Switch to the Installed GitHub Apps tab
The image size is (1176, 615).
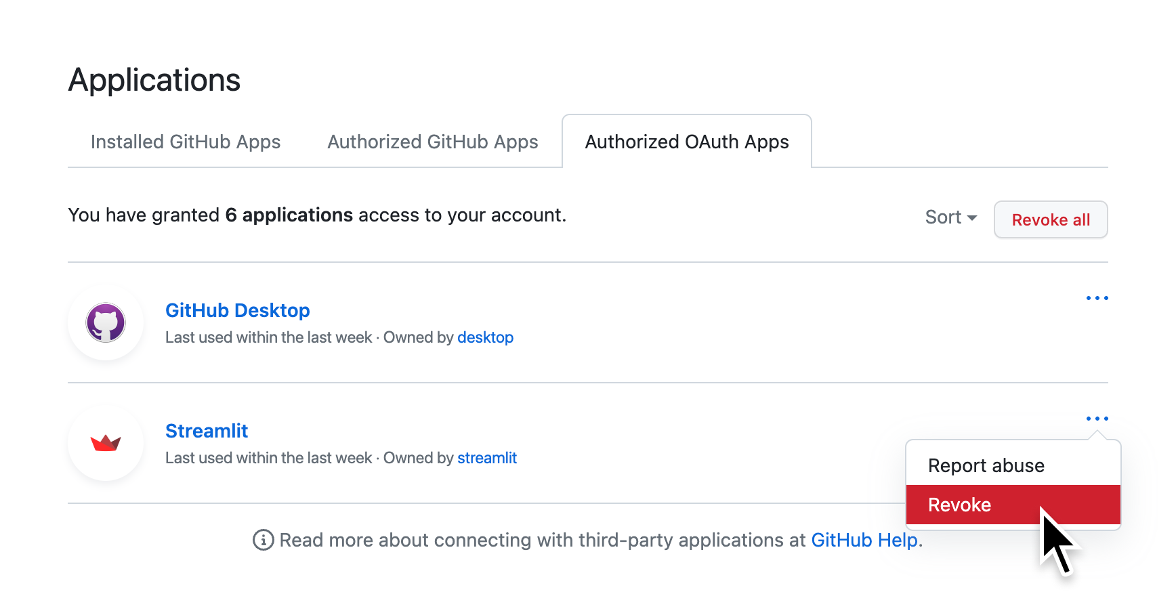186,142
